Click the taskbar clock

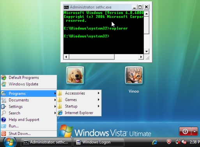pos(195,142)
